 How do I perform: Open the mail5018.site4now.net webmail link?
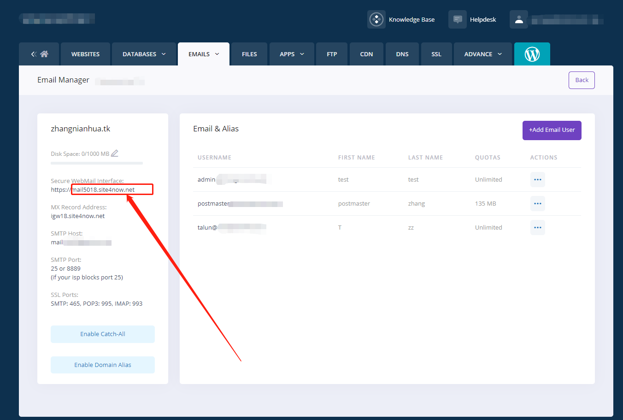coord(104,189)
